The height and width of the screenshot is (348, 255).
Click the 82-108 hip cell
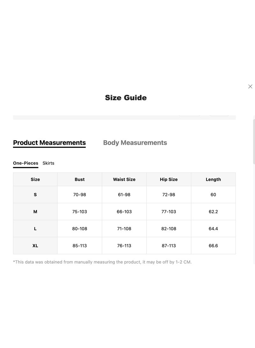click(169, 229)
